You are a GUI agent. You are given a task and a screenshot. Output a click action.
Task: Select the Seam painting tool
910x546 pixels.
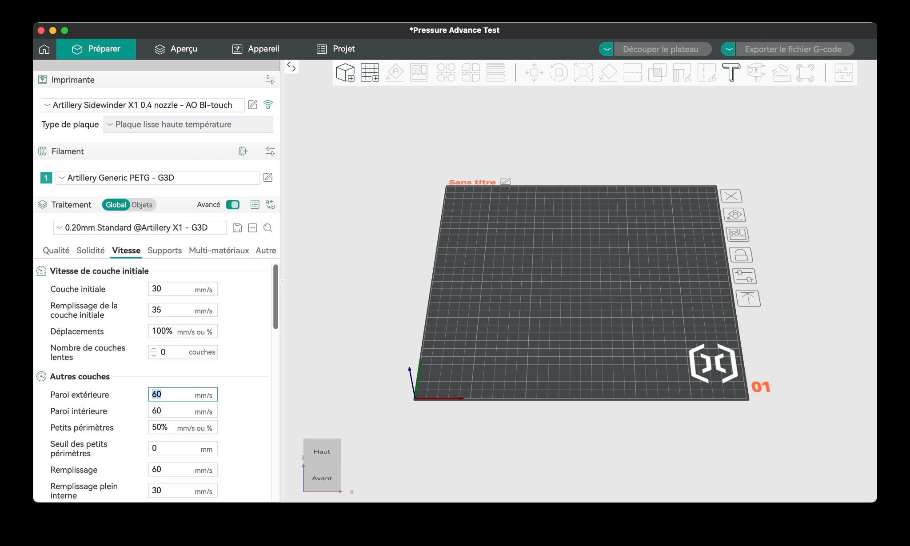click(x=706, y=72)
